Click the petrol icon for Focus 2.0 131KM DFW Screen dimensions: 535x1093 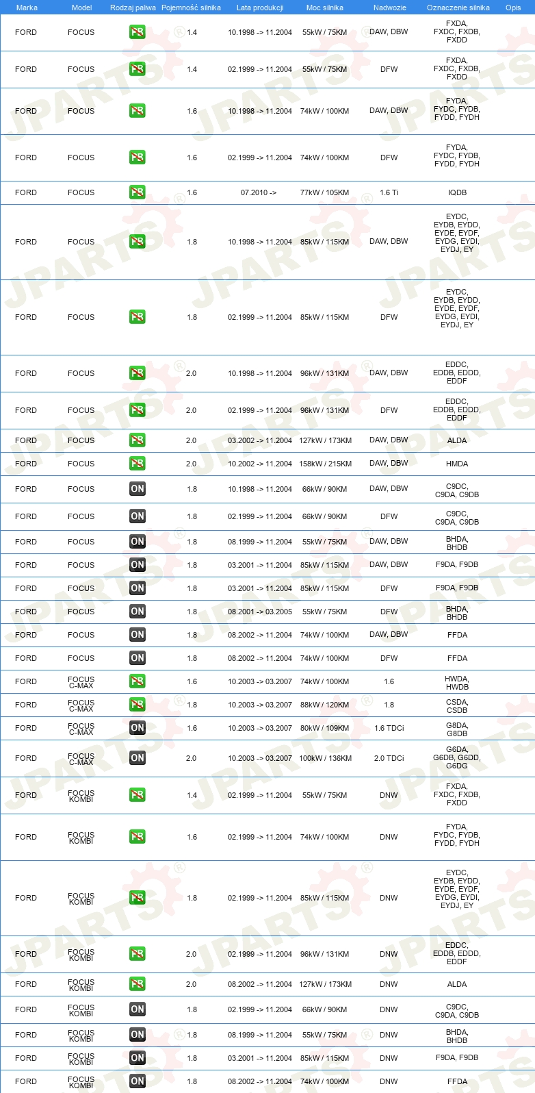click(138, 410)
